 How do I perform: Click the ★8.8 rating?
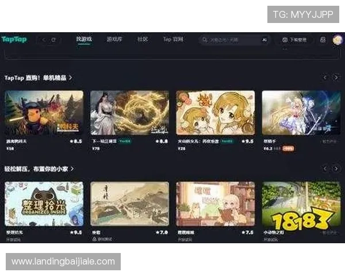point(162,141)
